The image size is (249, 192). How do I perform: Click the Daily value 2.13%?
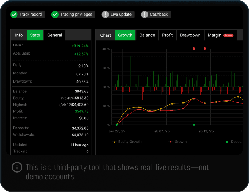83,66
